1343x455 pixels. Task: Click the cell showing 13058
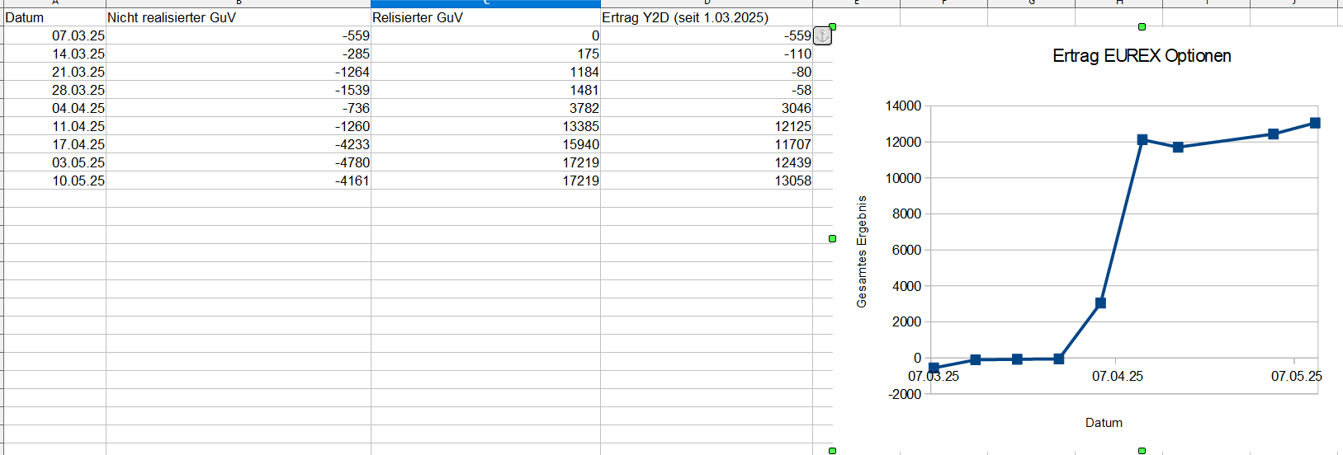(x=706, y=181)
